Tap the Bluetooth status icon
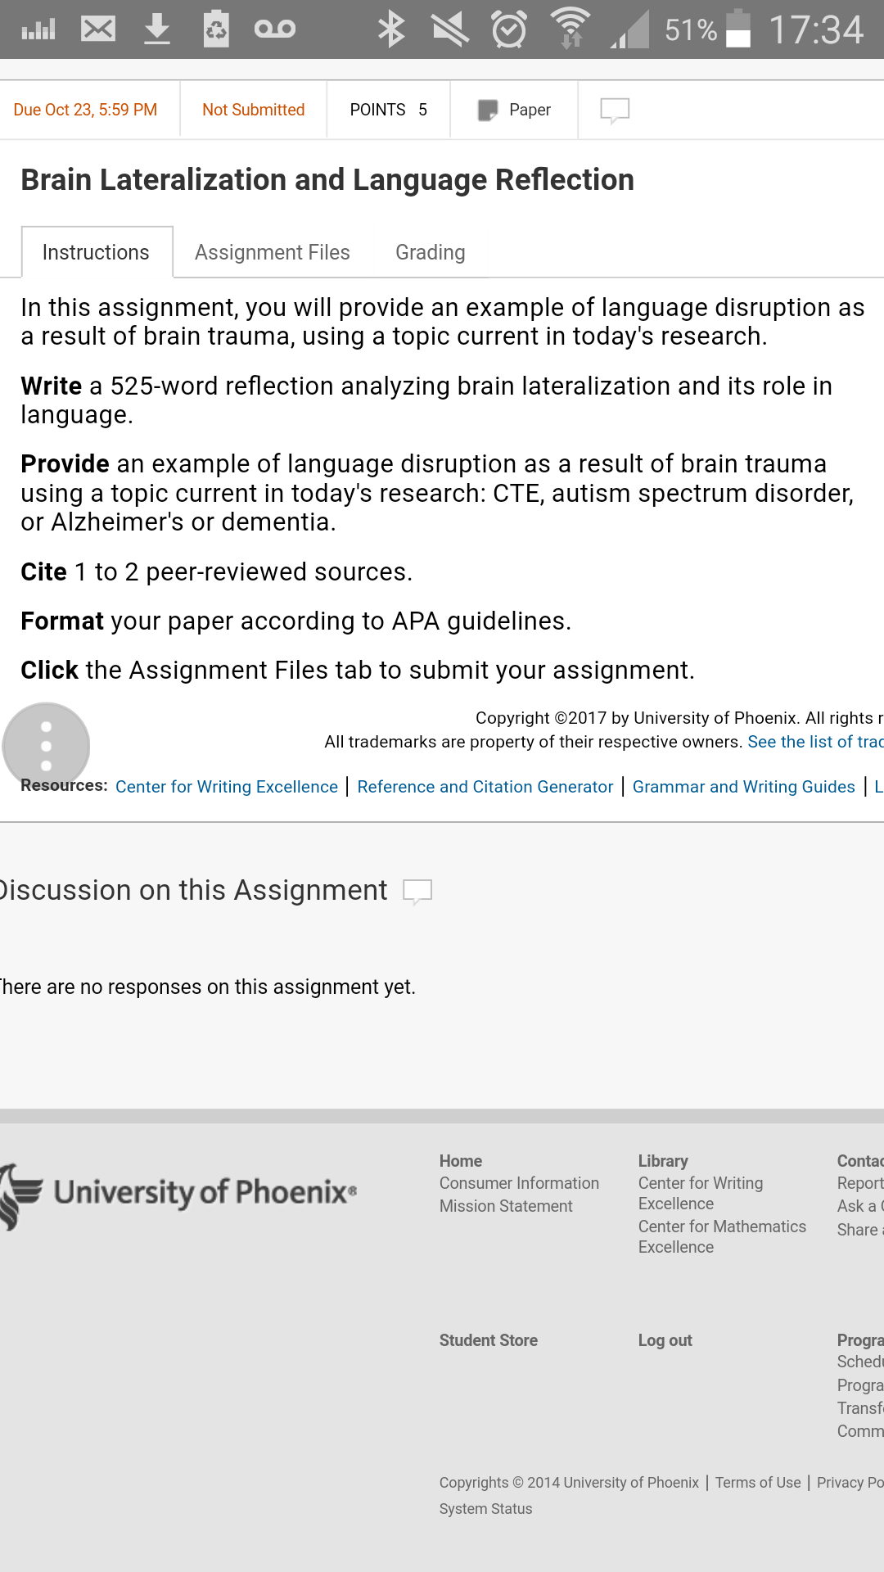884x1572 pixels. 391,29
